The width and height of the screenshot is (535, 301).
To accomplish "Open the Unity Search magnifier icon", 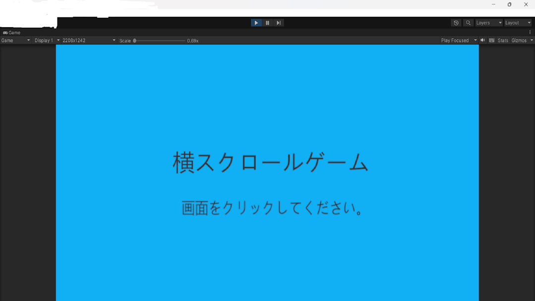I will [468, 23].
